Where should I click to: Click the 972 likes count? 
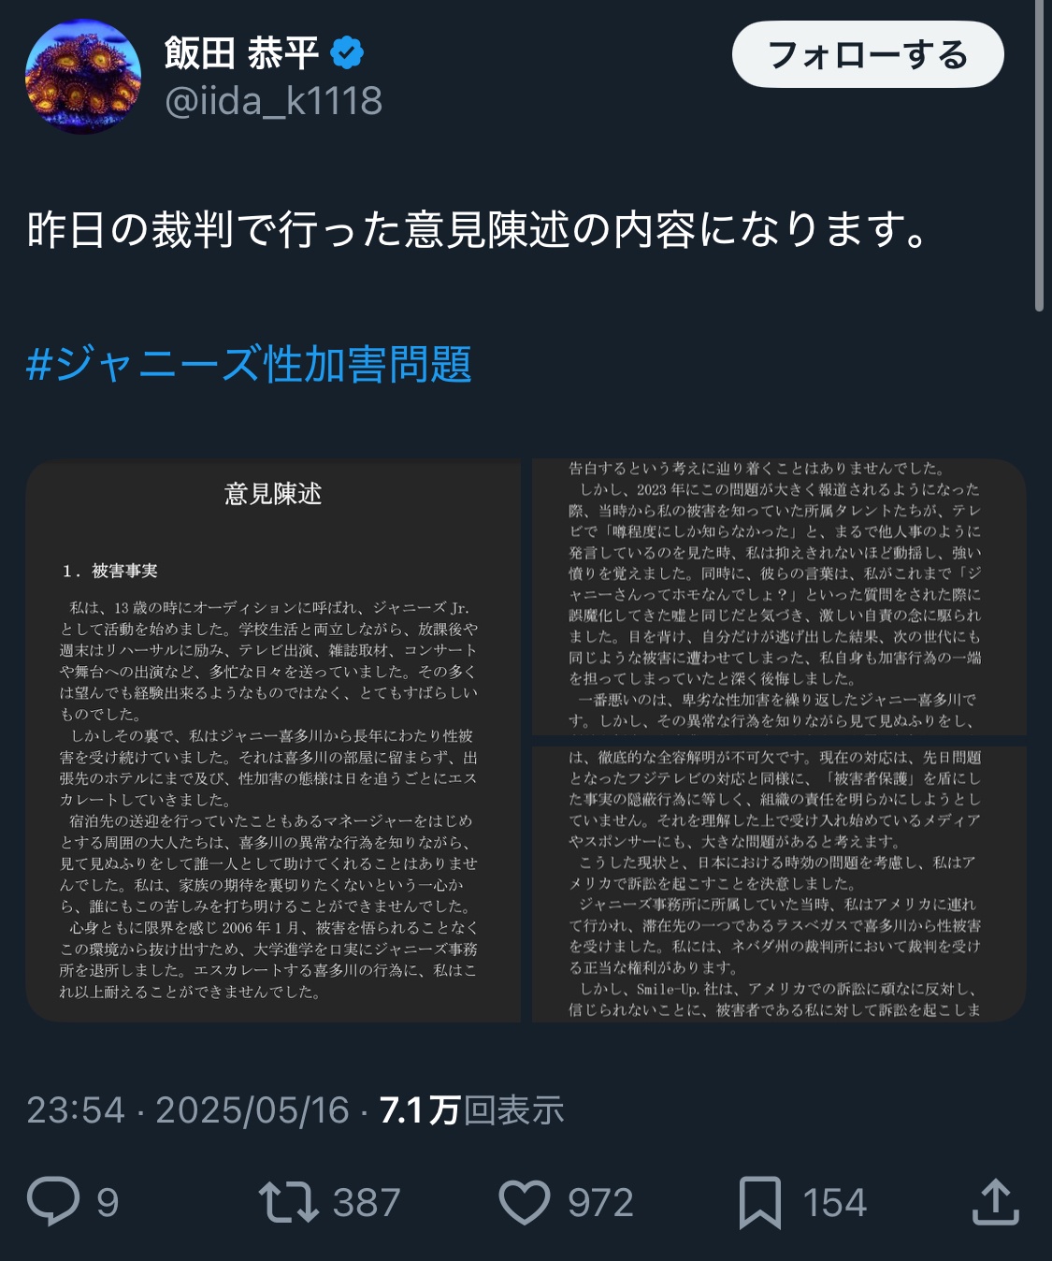pyautogui.click(x=600, y=1203)
